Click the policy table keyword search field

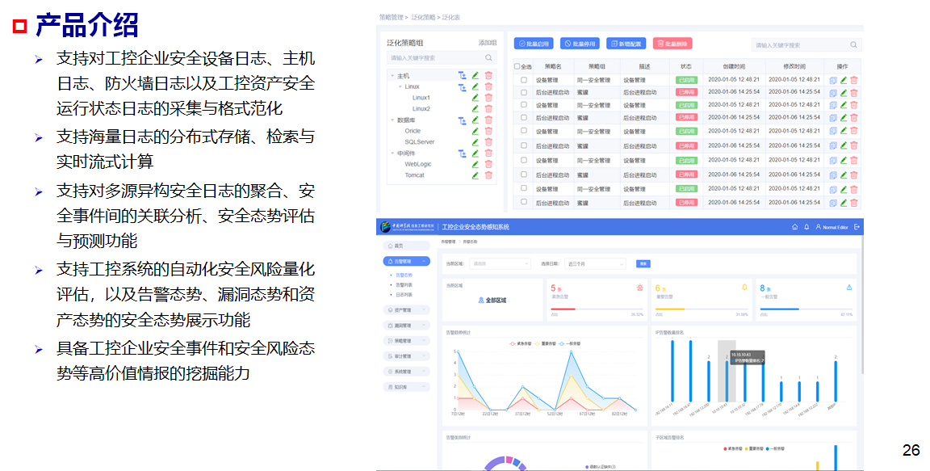point(801,45)
